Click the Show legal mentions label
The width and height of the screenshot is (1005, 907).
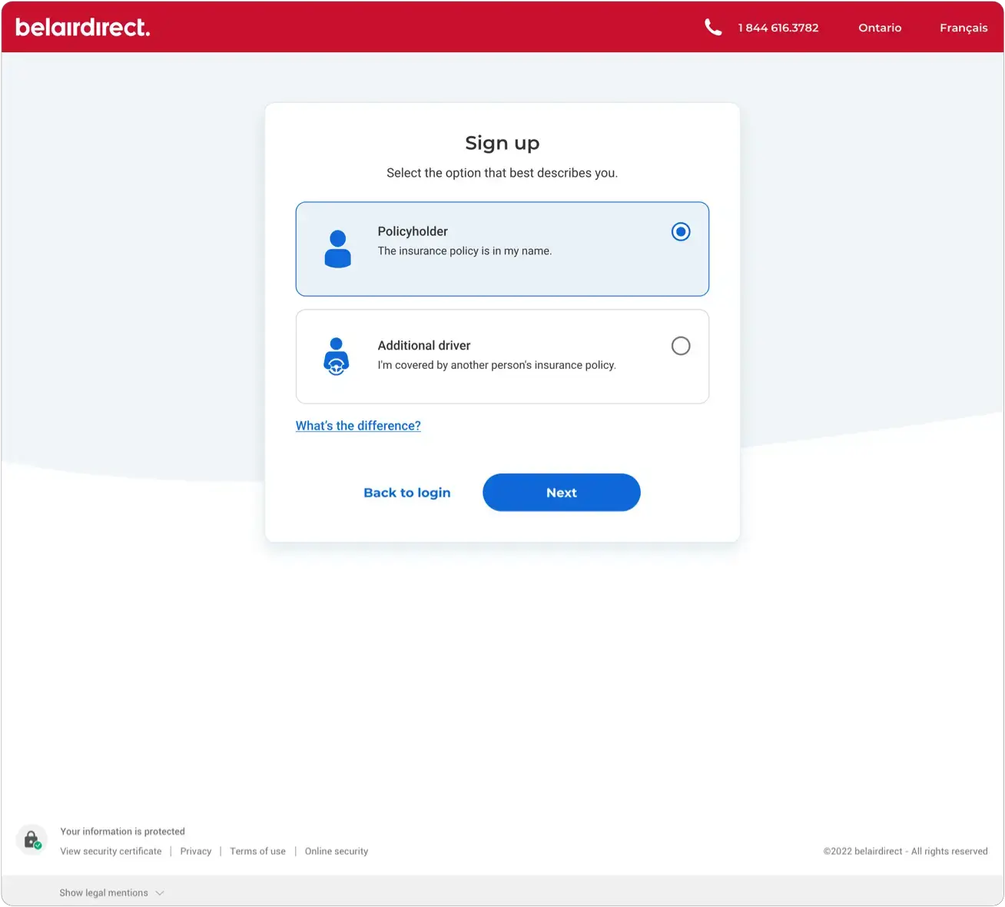(104, 893)
